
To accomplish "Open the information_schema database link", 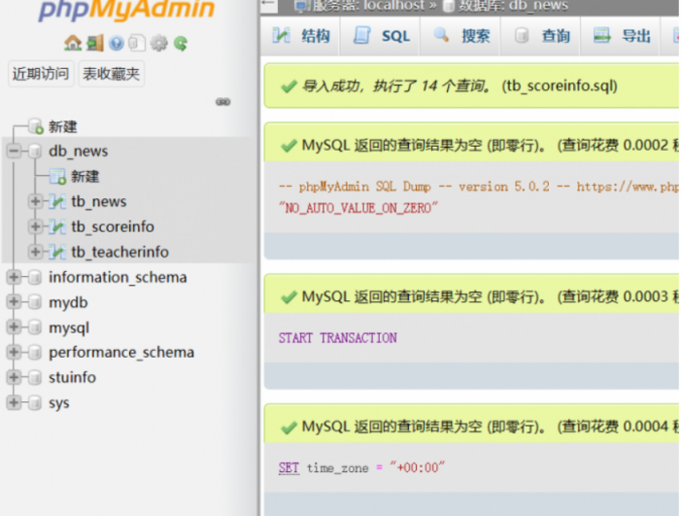I will (118, 277).
